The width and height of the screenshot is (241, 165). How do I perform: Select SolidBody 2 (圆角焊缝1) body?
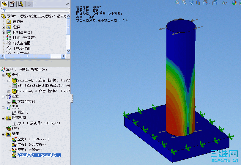pyautogui.click(x=44, y=86)
